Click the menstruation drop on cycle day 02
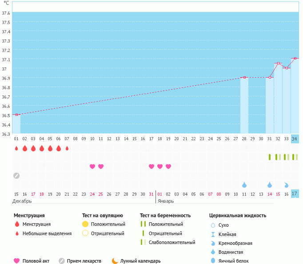 click(25, 148)
